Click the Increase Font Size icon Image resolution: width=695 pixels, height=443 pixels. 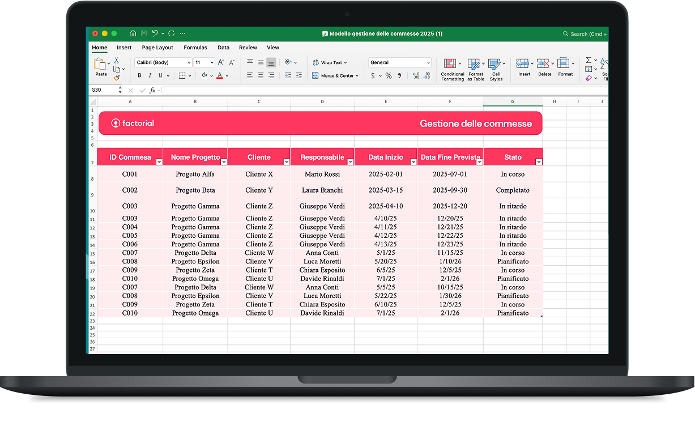pos(221,62)
